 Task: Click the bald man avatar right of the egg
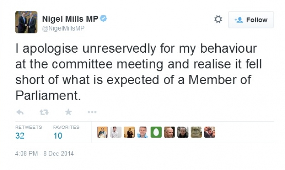169,132
